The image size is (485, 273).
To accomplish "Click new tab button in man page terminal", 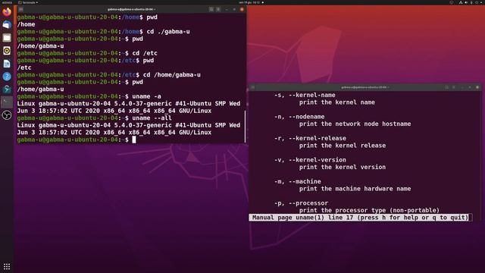I will coord(252,87).
